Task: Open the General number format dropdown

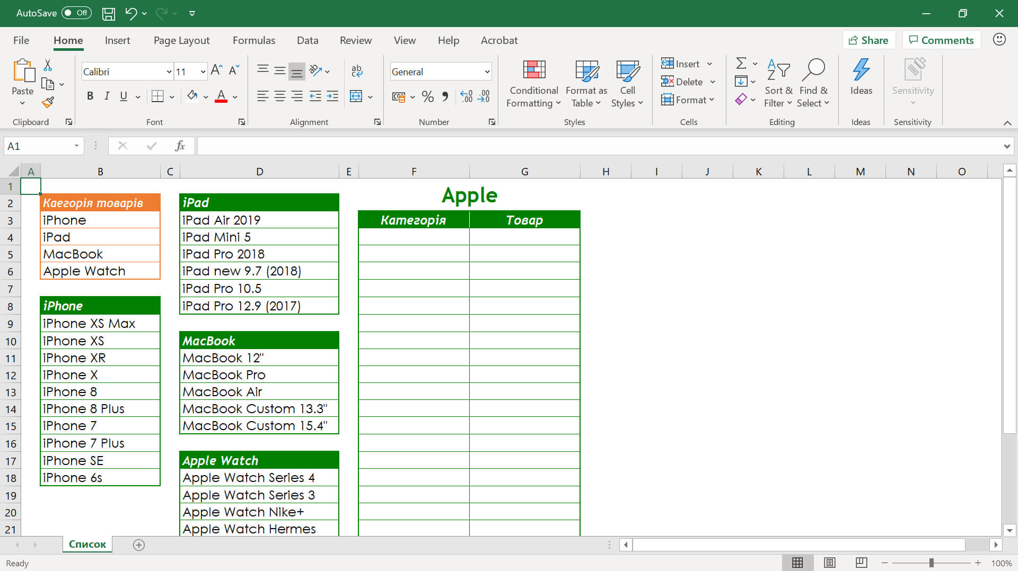Action: click(486, 72)
